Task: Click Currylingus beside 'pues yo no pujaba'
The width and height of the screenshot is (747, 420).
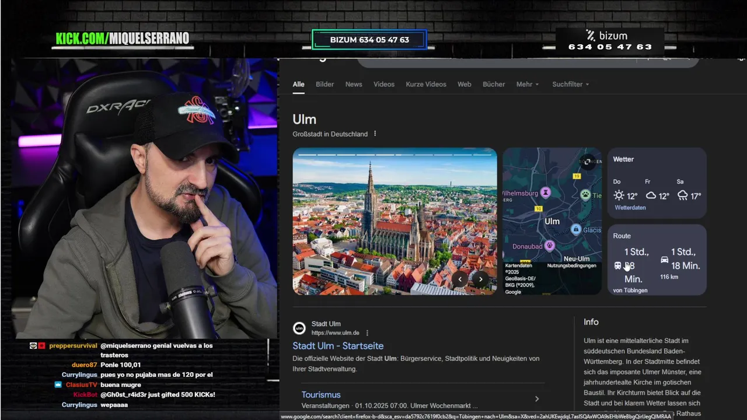Action: (x=79, y=374)
